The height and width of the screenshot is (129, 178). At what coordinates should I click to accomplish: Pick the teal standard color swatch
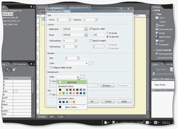(84, 93)
